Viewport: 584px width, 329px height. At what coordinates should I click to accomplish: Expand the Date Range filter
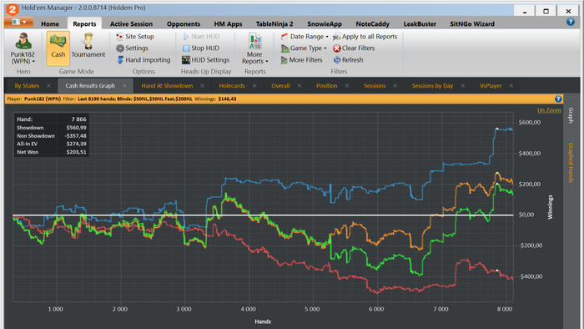coord(305,37)
